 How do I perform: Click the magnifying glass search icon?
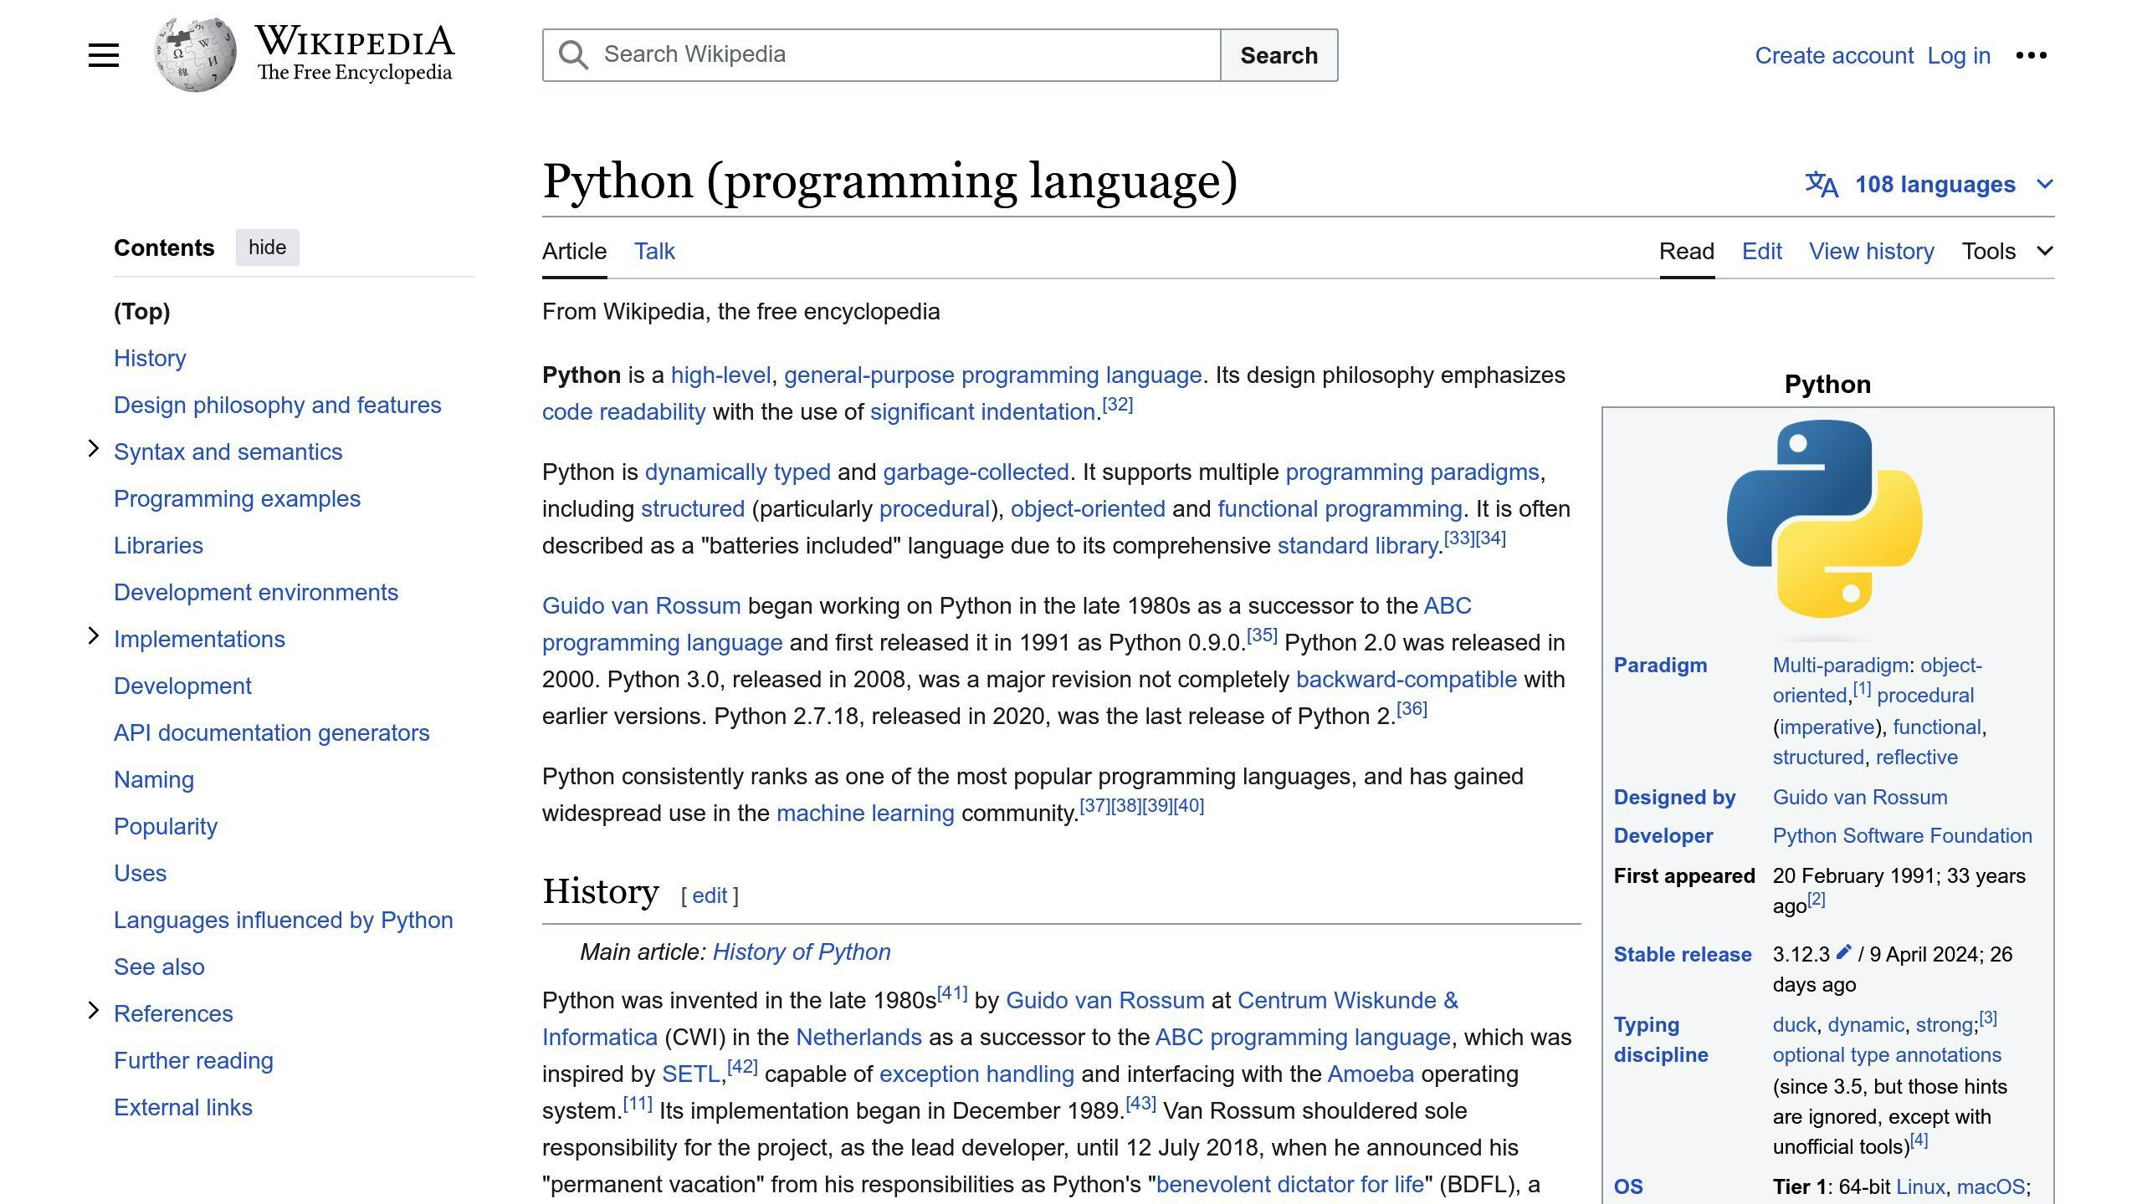pos(572,54)
